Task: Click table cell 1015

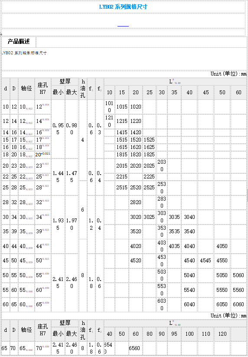Action: (x=122, y=106)
